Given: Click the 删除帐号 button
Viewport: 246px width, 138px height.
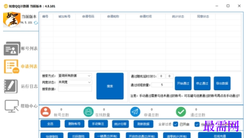Looking at the screenshot, I should point(74,124).
